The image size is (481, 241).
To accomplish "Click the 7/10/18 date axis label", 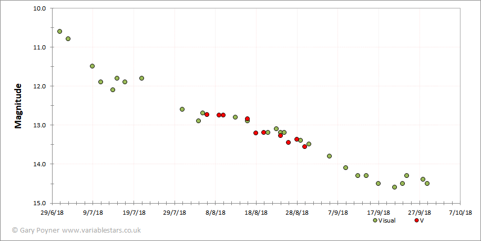I will pos(460,213).
